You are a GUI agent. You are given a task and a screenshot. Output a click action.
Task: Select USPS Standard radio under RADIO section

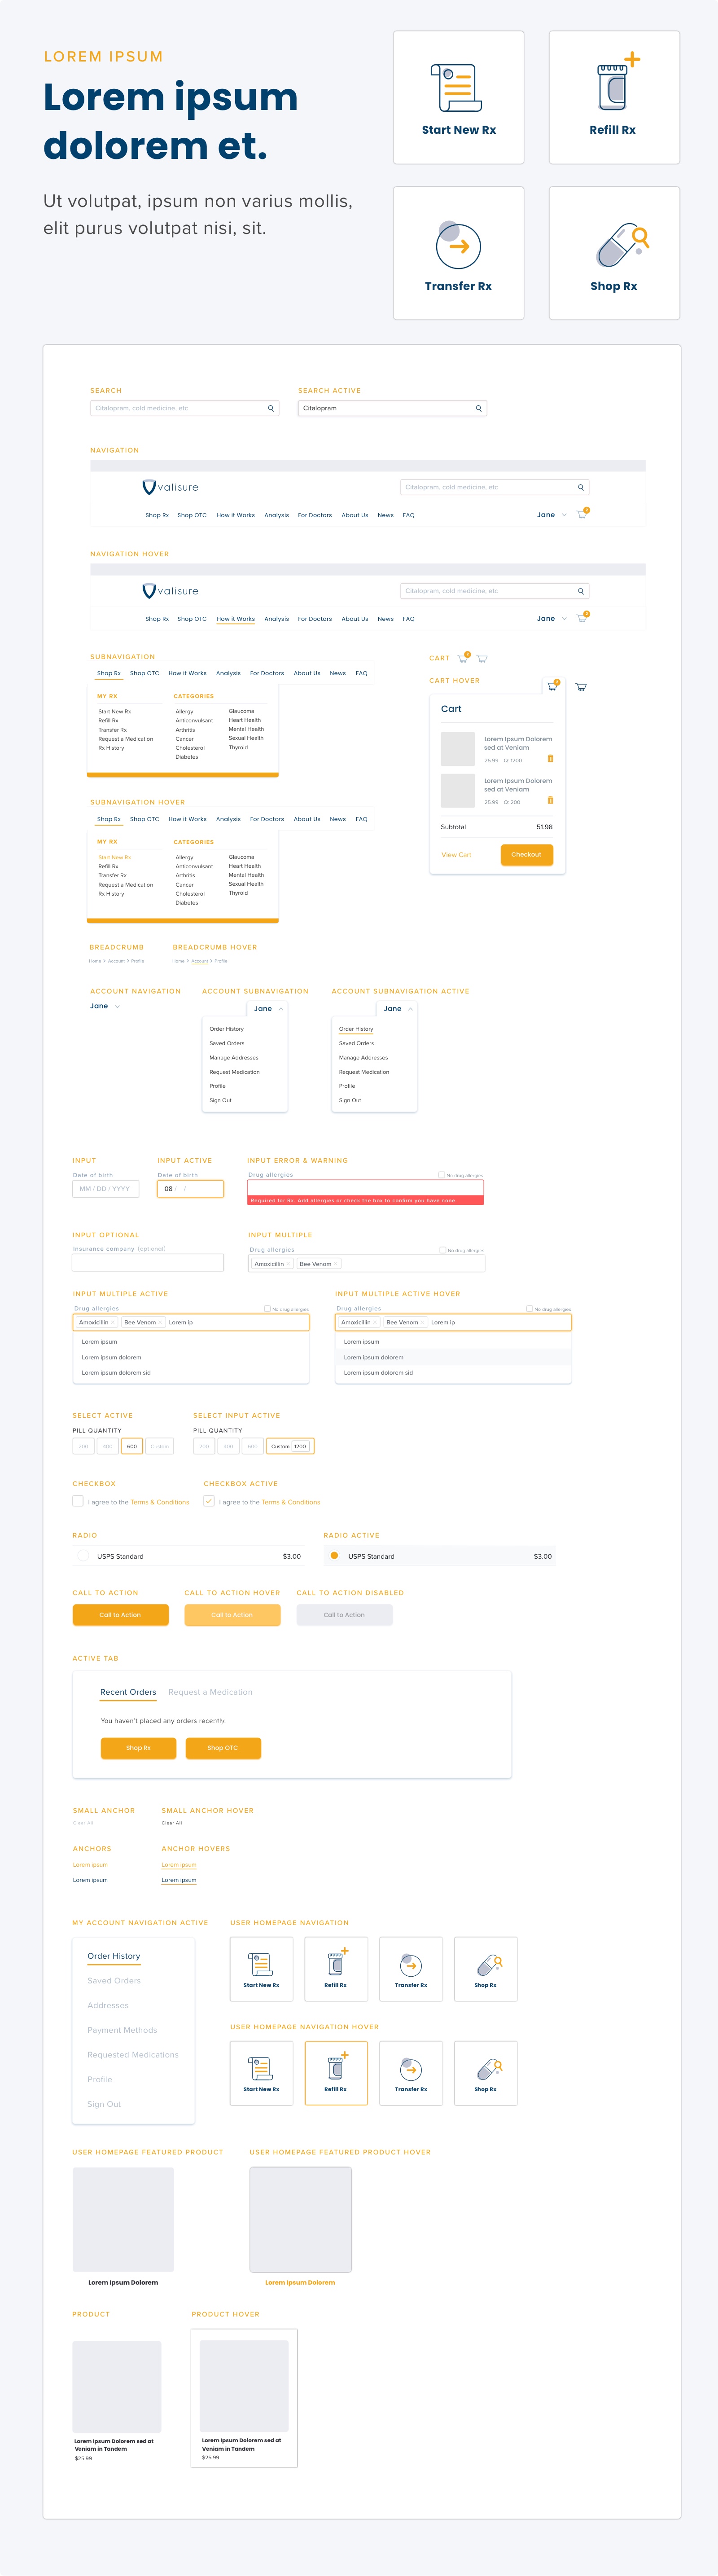(x=83, y=1556)
